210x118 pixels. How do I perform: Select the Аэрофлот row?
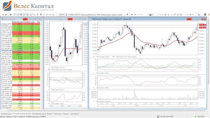click(x=20, y=69)
